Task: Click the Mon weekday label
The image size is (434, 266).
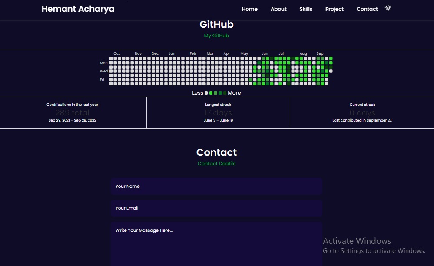Action: [103, 63]
